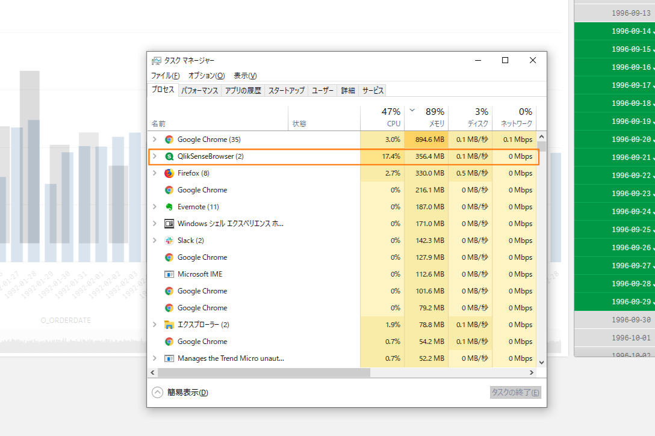Expand the Manages the Trend Micro group
The image size is (655, 436).
tap(155, 358)
